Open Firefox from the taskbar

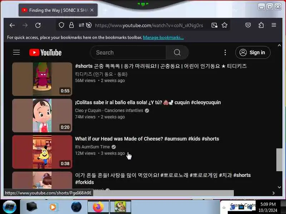[98, 207]
